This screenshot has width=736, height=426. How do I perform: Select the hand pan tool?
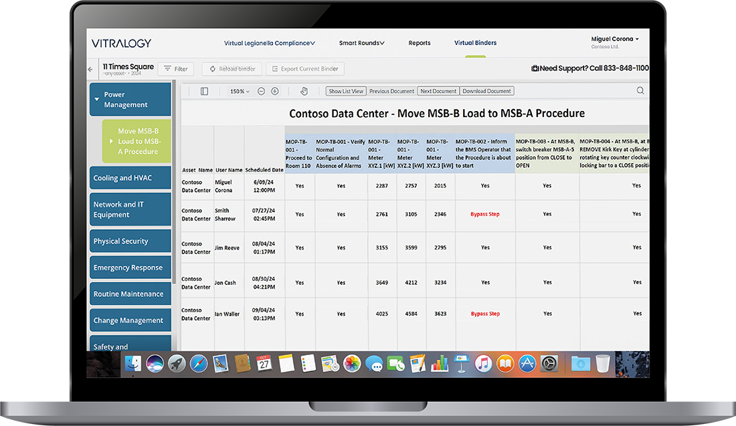pos(304,92)
